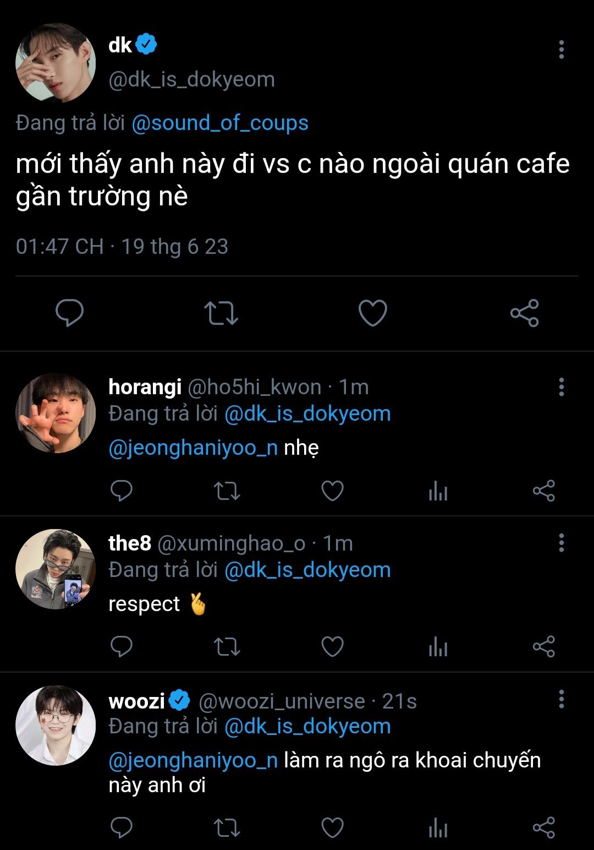
Task: Open more options on horangi's reply
Action: tap(561, 387)
